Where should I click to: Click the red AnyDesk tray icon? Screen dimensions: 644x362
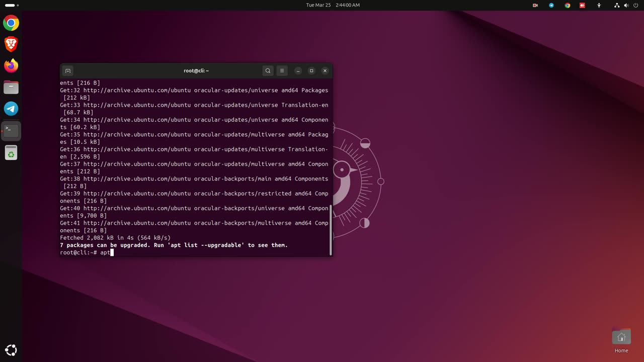click(x=583, y=5)
